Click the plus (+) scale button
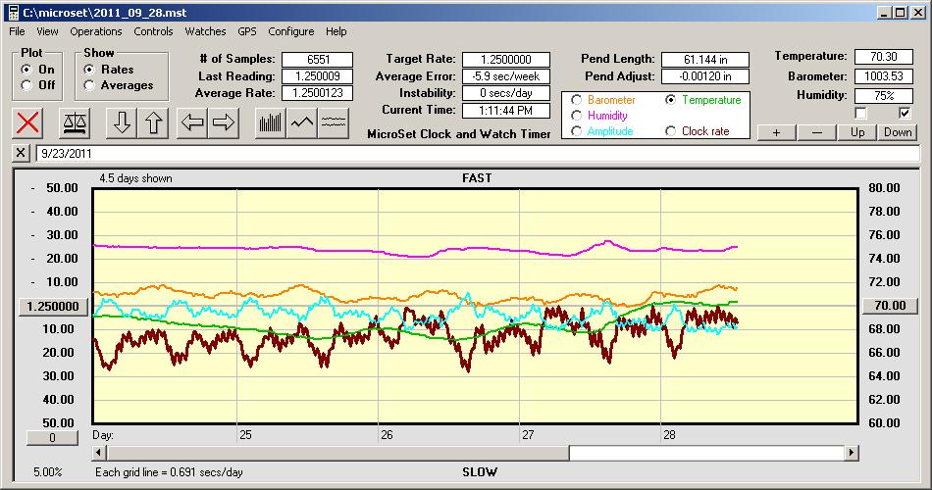This screenshot has width=932, height=490. (x=776, y=132)
